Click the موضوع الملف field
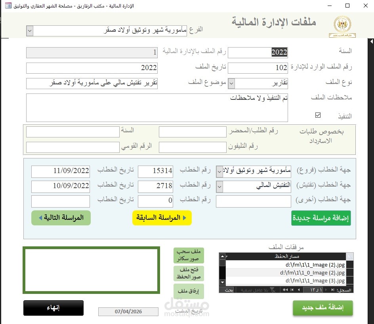 tap(92, 84)
